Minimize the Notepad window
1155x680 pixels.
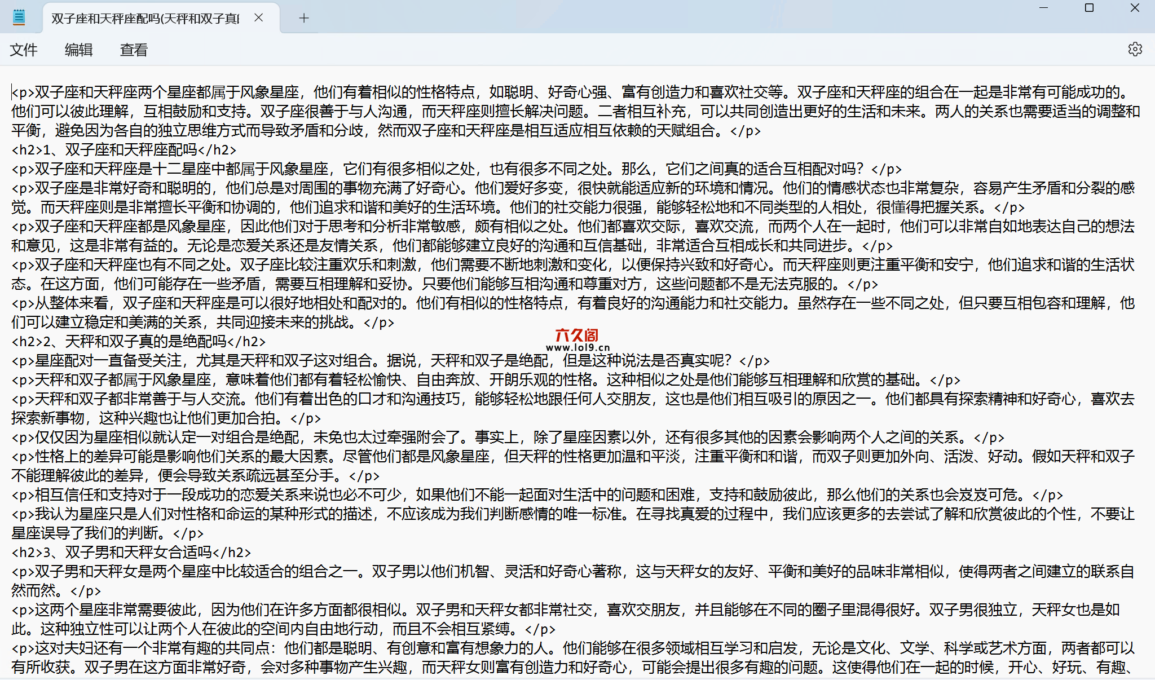tap(1043, 8)
